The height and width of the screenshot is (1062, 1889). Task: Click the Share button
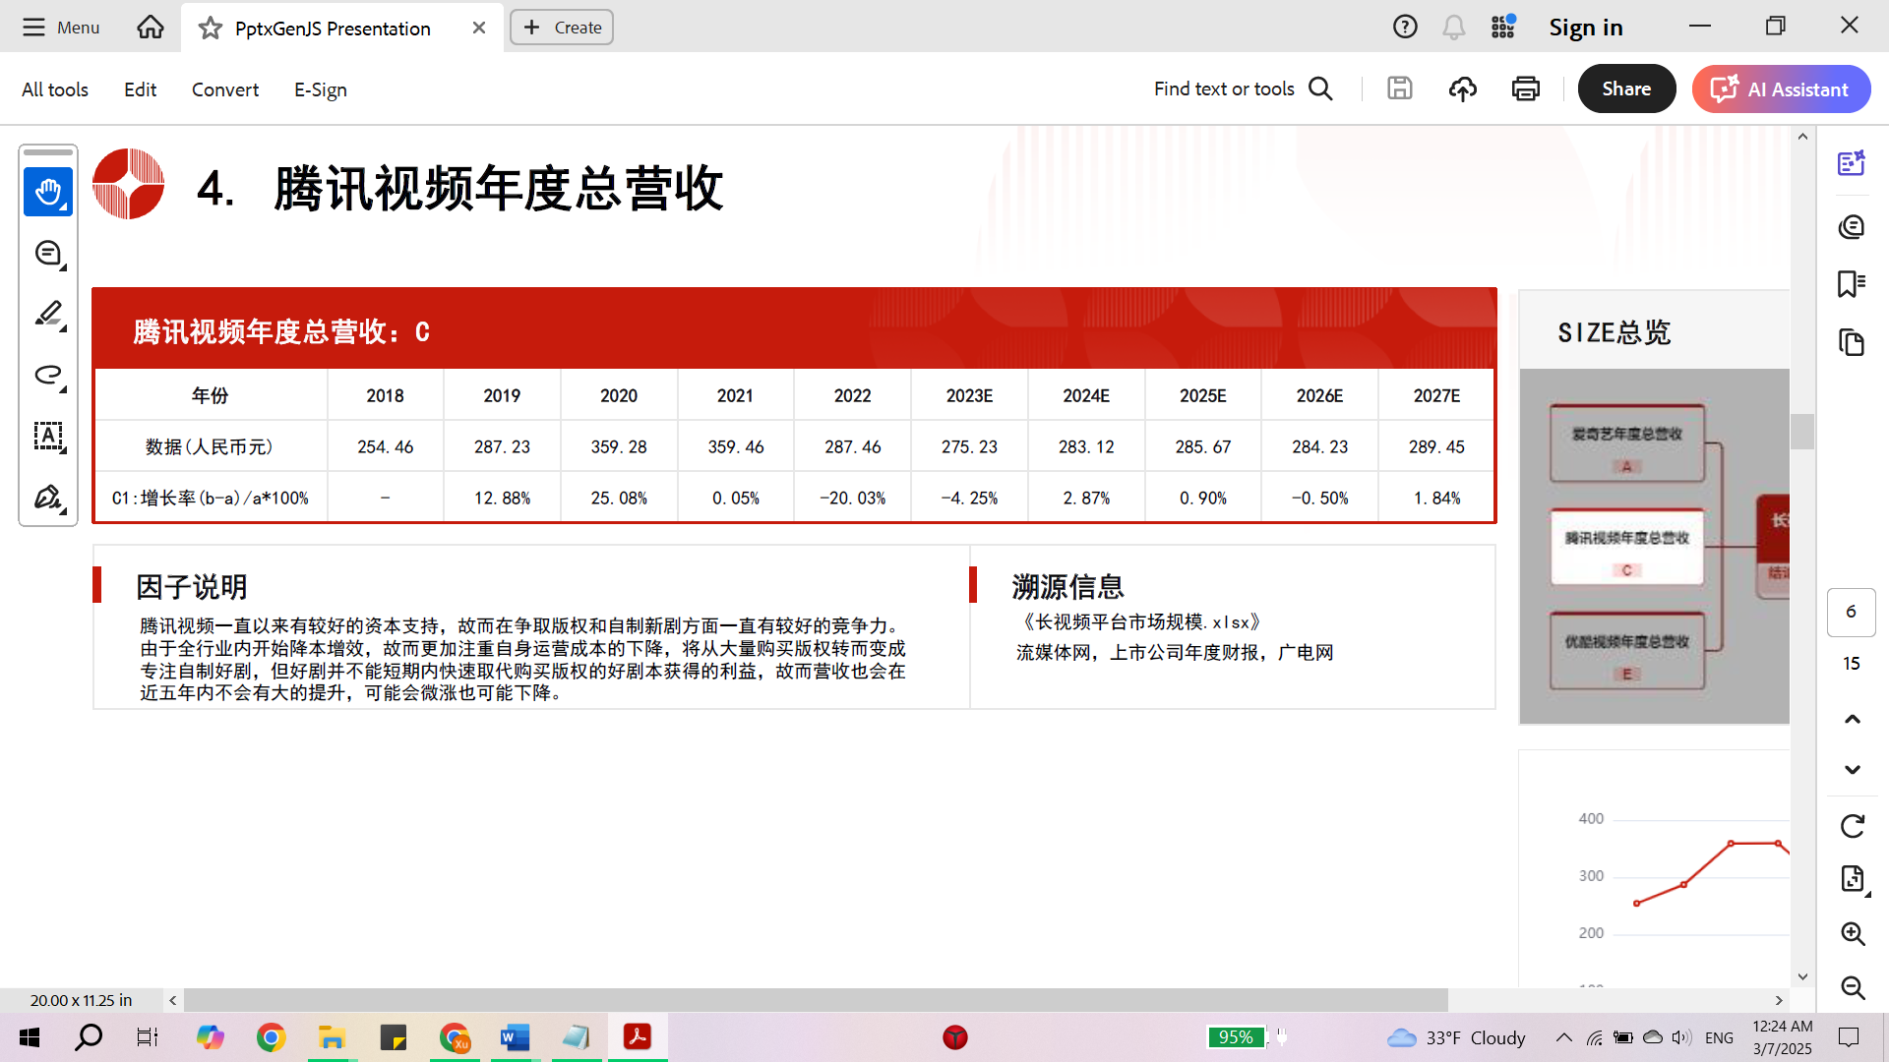1626,88
